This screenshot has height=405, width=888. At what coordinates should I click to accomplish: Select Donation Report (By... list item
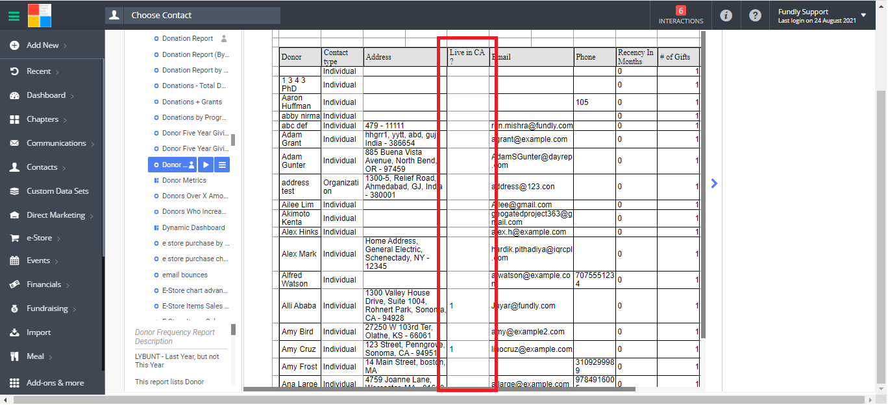point(195,54)
